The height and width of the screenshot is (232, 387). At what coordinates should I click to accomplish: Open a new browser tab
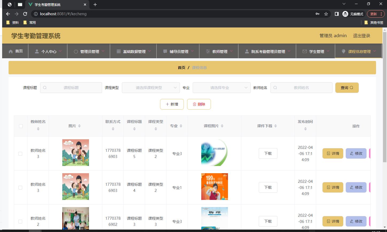(95, 5)
